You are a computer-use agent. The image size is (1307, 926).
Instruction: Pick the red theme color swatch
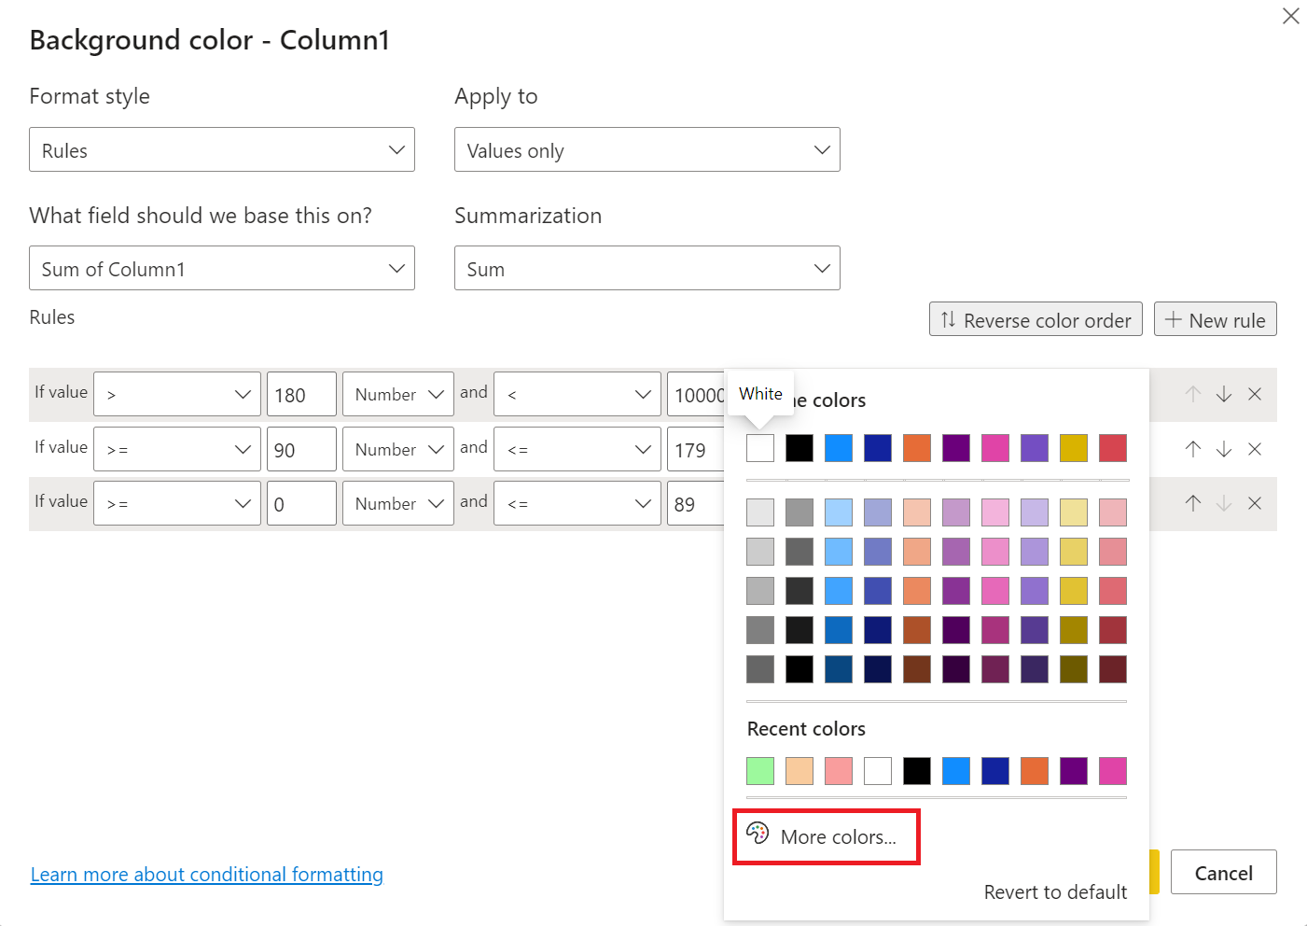click(1113, 448)
